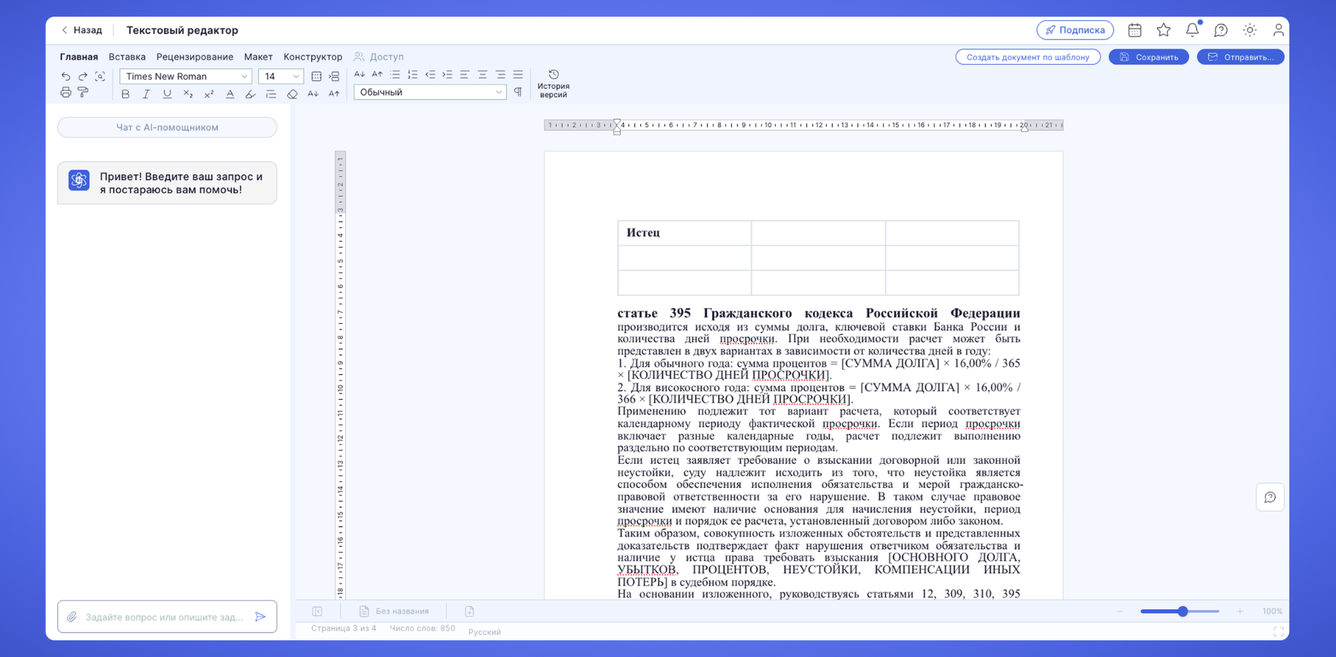Open the Чат с AI-помощником tab
Image resolution: width=1336 pixels, height=657 pixels.
(x=167, y=127)
